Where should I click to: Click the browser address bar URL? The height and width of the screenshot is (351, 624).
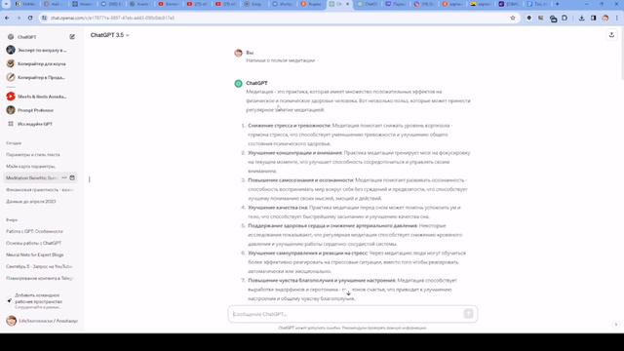click(x=113, y=18)
